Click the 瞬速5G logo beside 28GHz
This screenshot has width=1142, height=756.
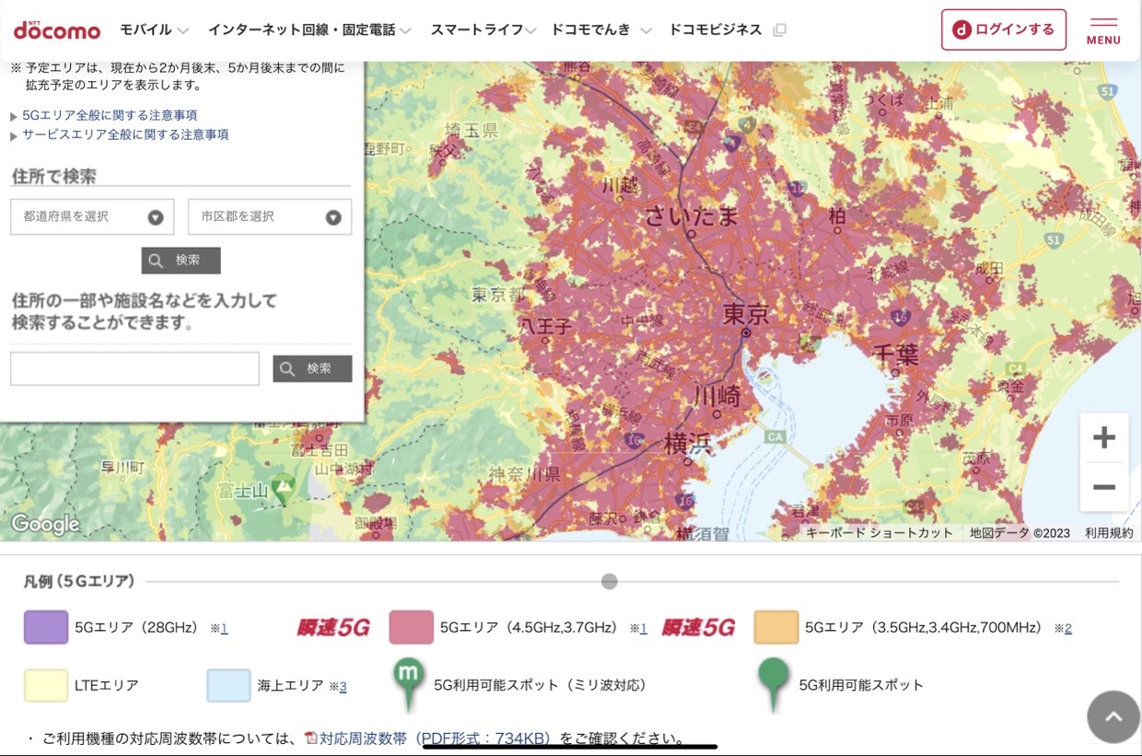[x=333, y=628]
